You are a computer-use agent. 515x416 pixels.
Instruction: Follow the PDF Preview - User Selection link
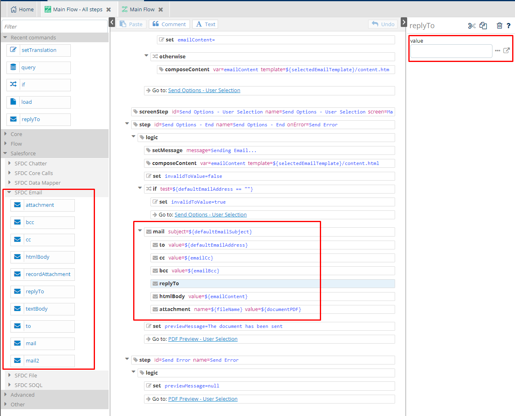pos(203,339)
